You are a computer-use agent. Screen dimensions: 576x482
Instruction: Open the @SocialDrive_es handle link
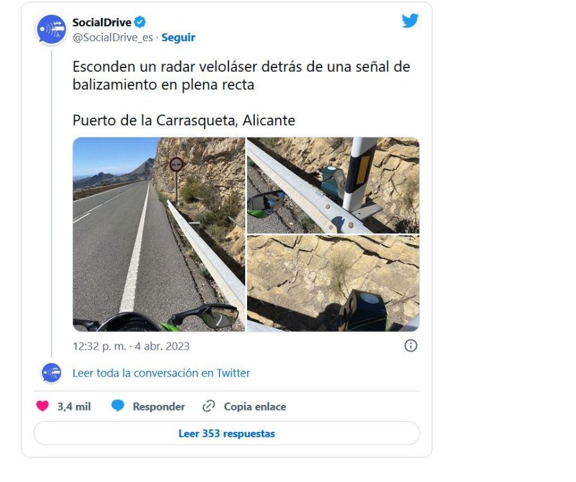point(113,37)
